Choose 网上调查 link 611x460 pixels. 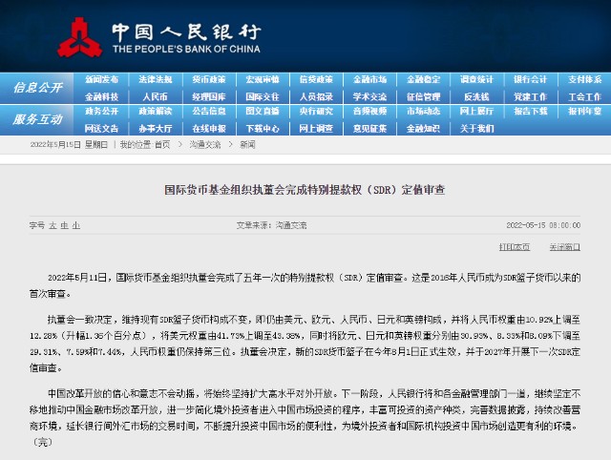point(316,129)
